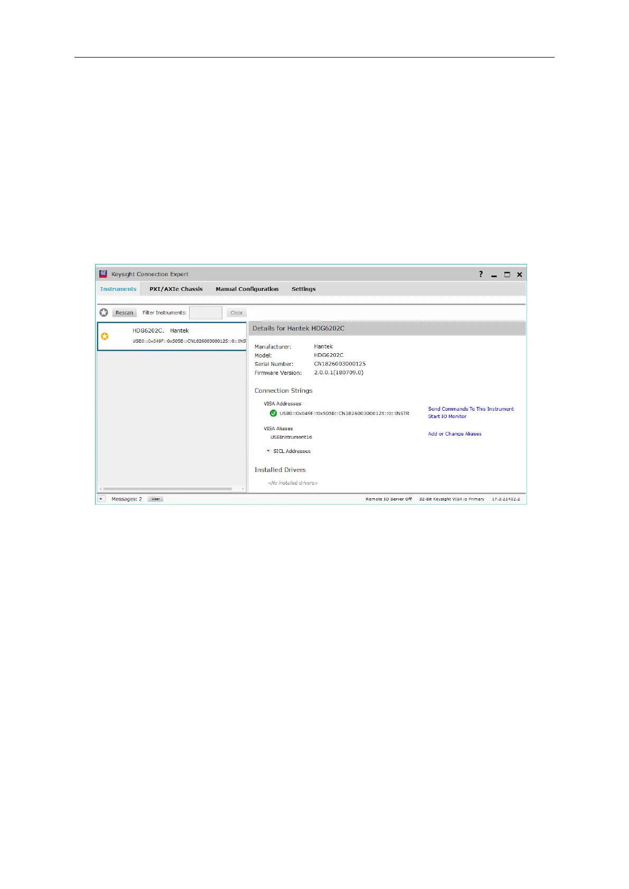The height and width of the screenshot is (889, 629).
Task: Select the HDG6202C, Hantek instrument entry
Action: tap(172, 336)
